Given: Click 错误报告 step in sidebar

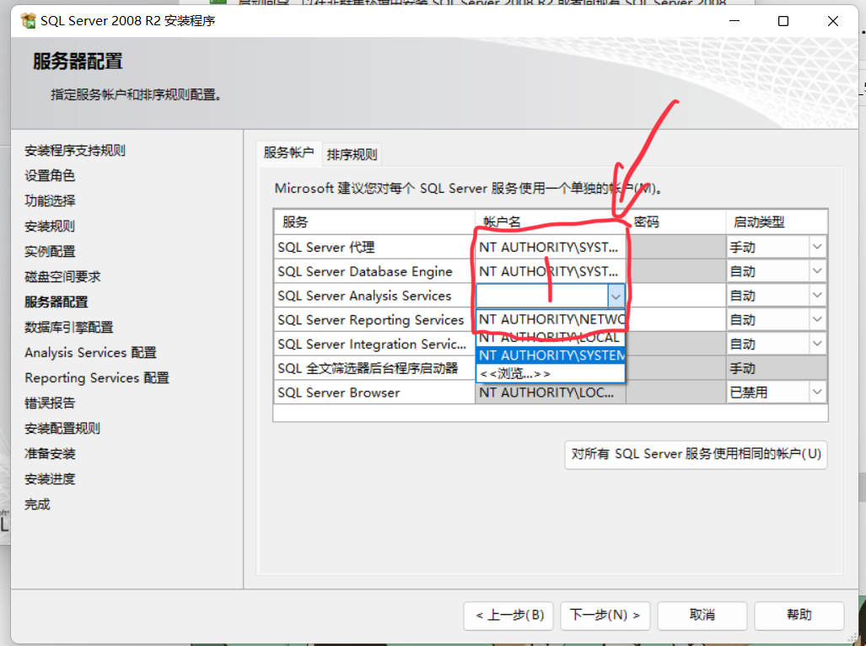Looking at the screenshot, I should pos(50,403).
